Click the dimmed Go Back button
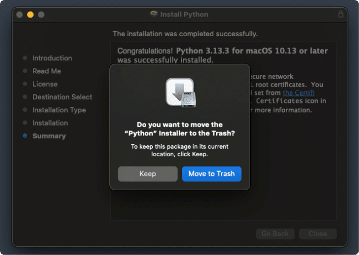The image size is (359, 255). [275, 234]
